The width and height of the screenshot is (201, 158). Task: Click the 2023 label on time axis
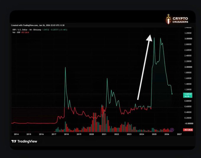click(129, 134)
